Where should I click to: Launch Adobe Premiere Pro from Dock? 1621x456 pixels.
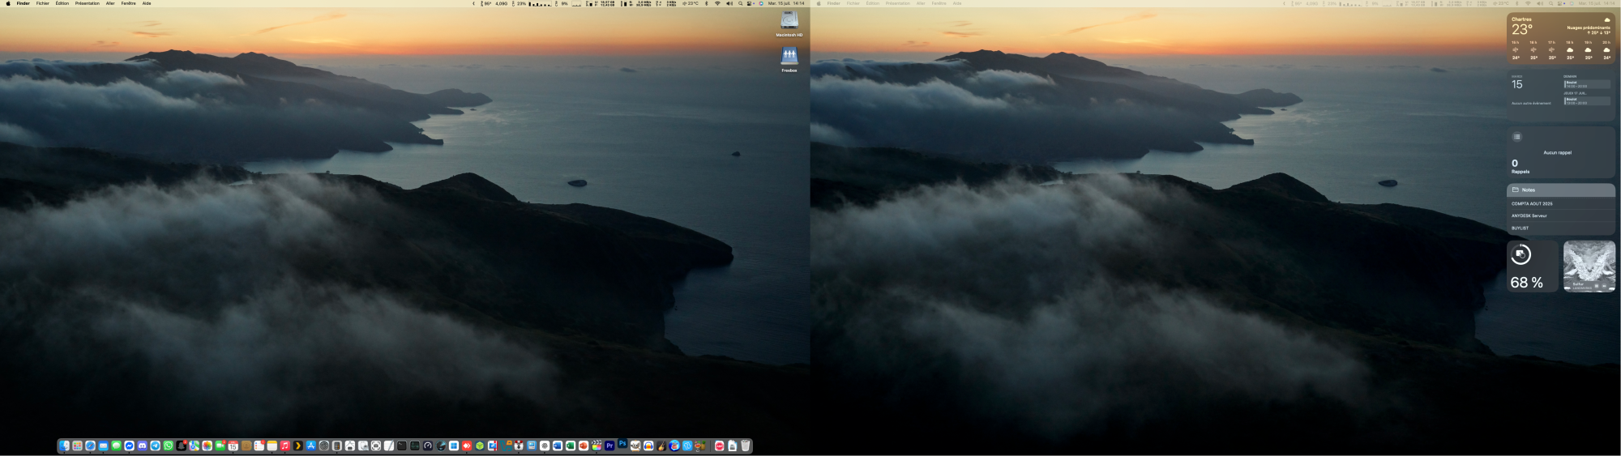(x=609, y=445)
